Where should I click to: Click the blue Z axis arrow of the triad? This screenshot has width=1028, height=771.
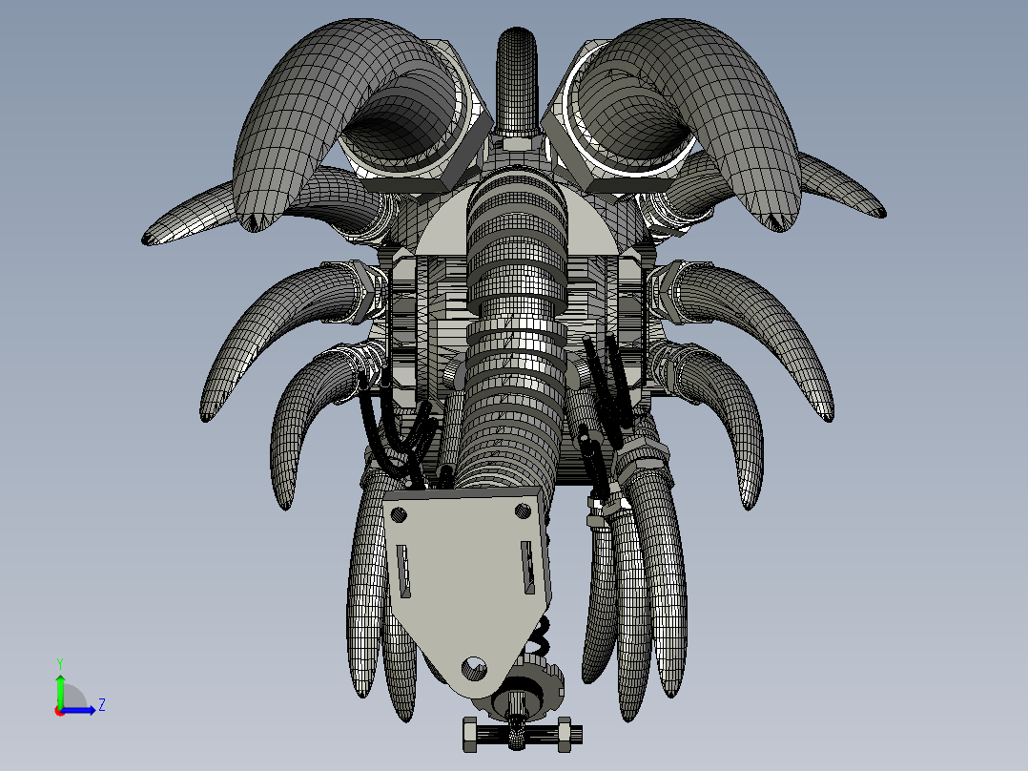tap(78, 710)
